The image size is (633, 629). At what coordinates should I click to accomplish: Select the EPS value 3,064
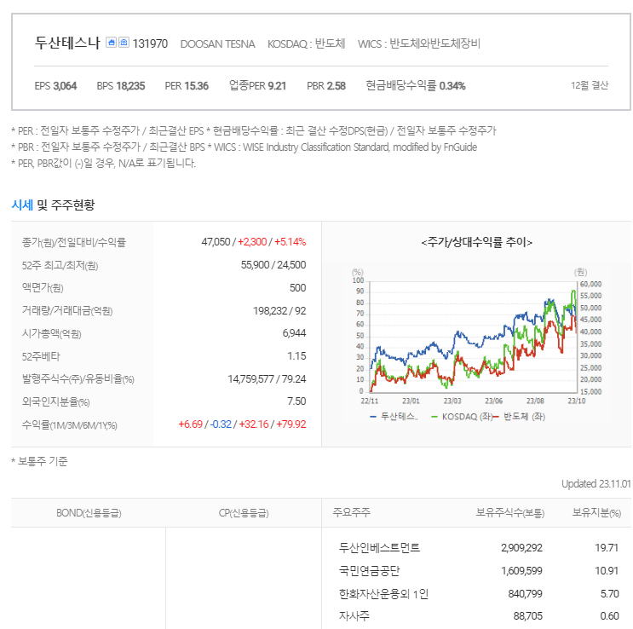tap(65, 86)
